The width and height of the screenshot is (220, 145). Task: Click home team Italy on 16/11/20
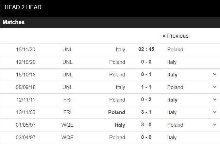(120, 49)
